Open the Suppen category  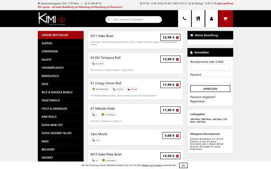tap(61, 43)
